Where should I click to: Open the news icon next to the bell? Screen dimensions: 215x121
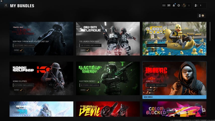pyautogui.click(x=169, y=6)
